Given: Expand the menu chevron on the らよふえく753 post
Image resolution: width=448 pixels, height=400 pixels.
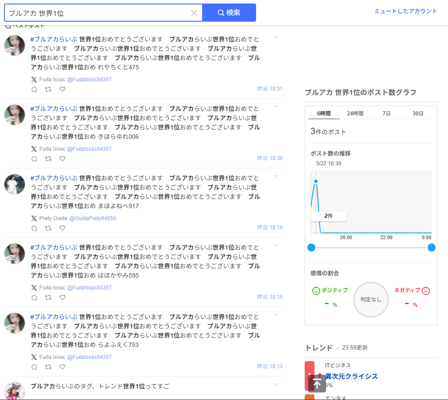Looking at the screenshot, I should (276, 315).
